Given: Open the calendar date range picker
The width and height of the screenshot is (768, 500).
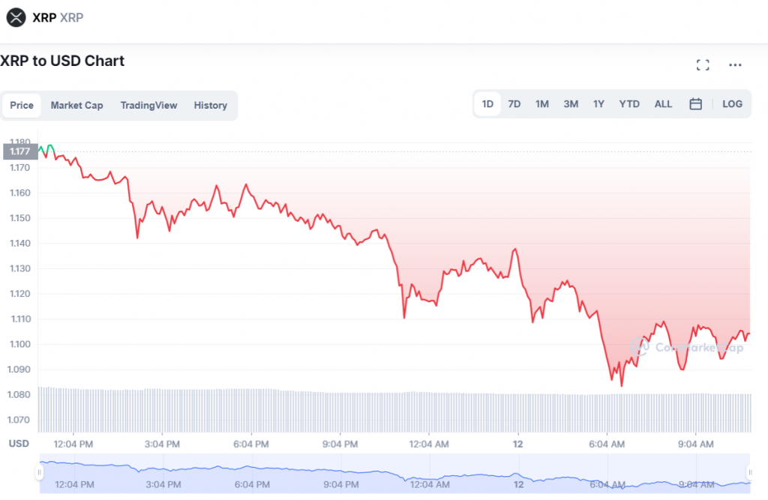Looking at the screenshot, I should (x=695, y=104).
